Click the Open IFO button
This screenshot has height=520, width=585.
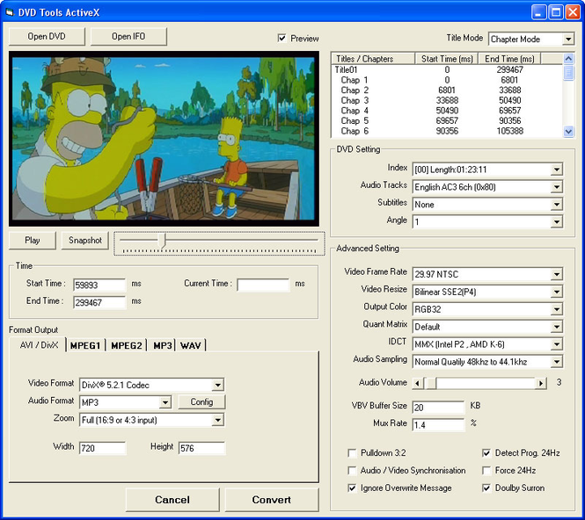pos(128,37)
